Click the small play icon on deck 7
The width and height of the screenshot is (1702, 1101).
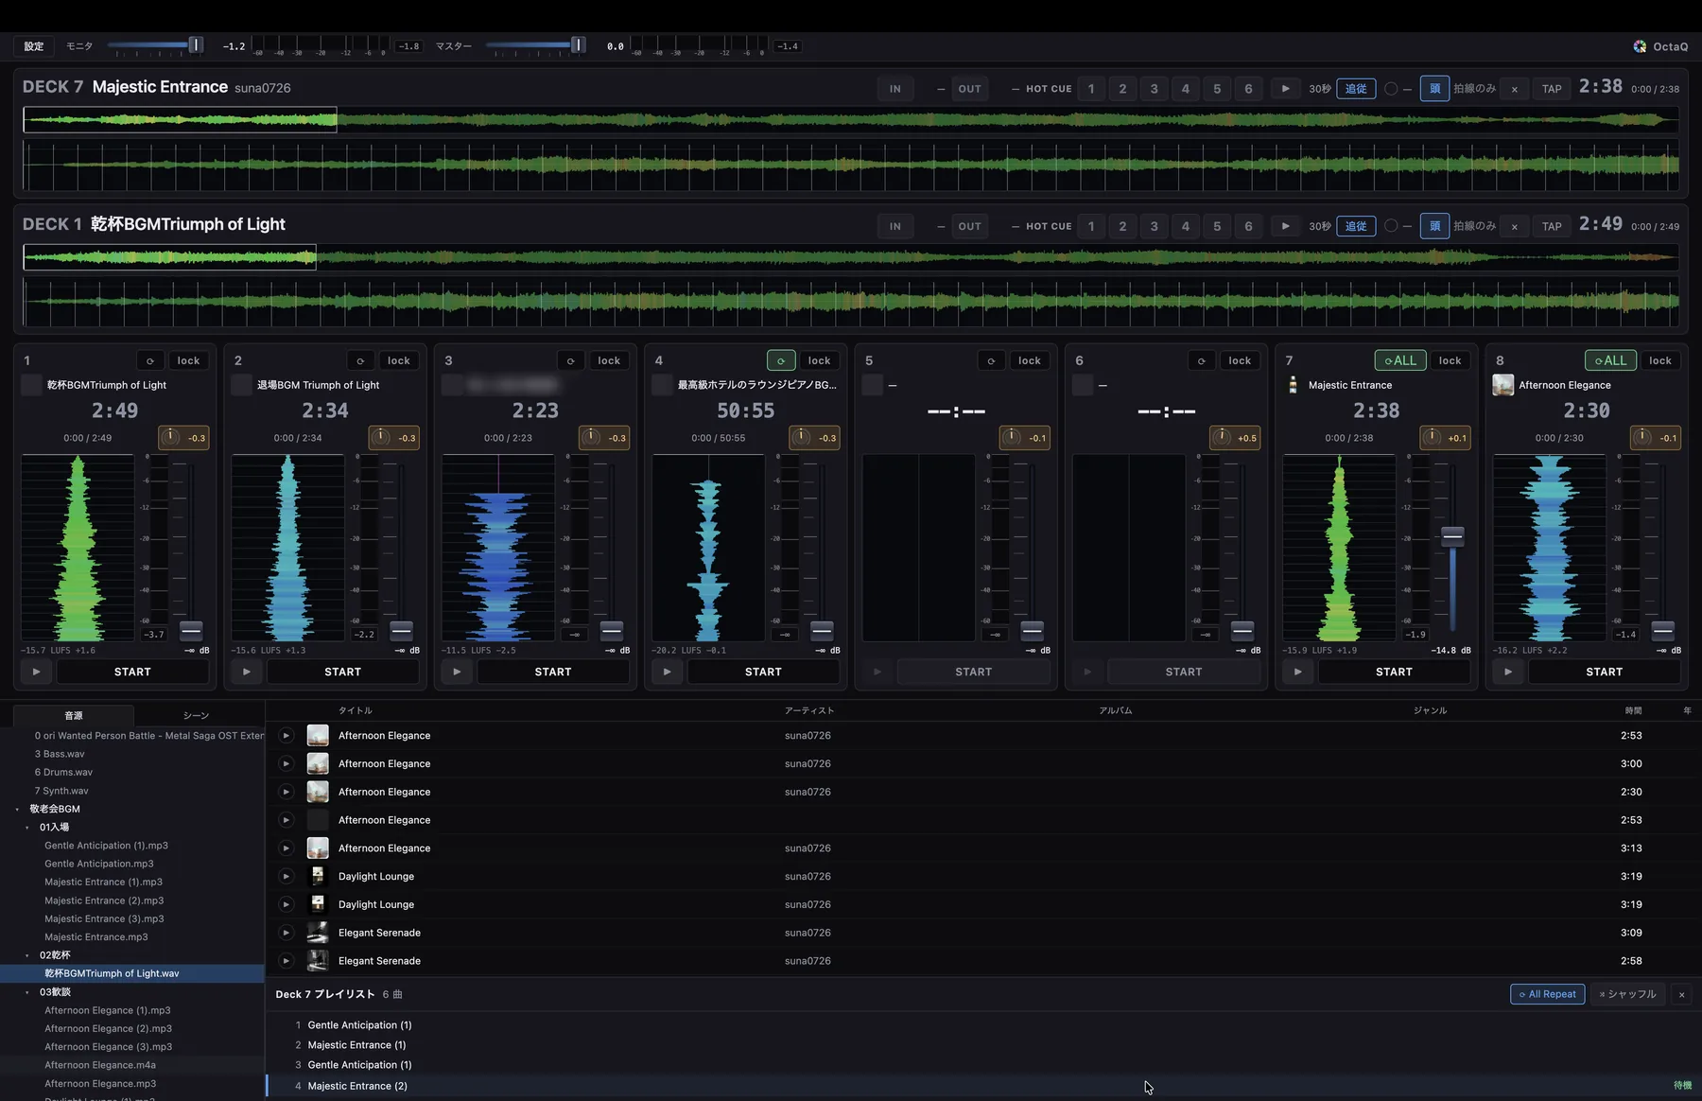click(x=1297, y=672)
